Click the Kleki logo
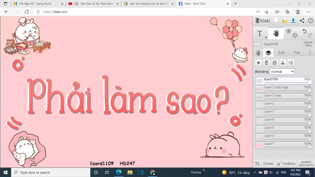 click(263, 21)
